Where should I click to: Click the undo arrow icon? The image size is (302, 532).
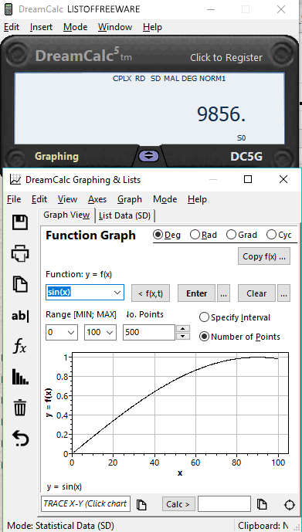pyautogui.click(x=20, y=439)
